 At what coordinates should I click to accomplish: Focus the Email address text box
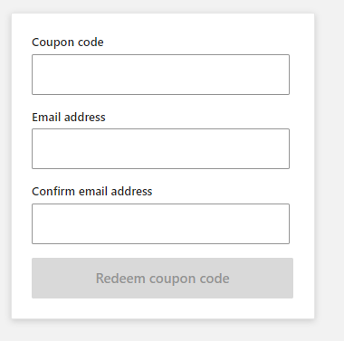160,148
